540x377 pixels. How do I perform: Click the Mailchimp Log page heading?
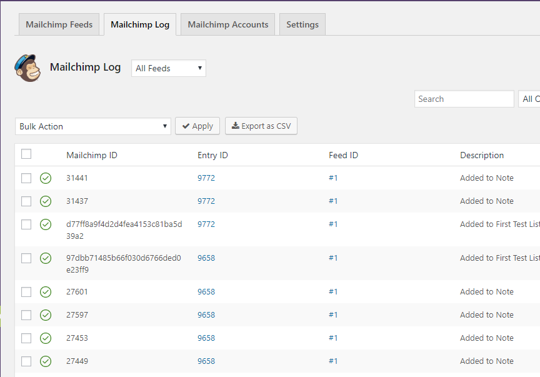(x=85, y=67)
